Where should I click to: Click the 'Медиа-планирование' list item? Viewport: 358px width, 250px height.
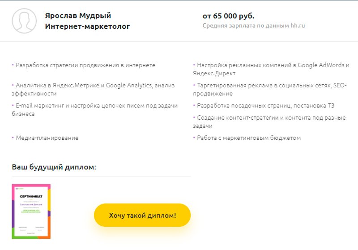(x=45, y=138)
